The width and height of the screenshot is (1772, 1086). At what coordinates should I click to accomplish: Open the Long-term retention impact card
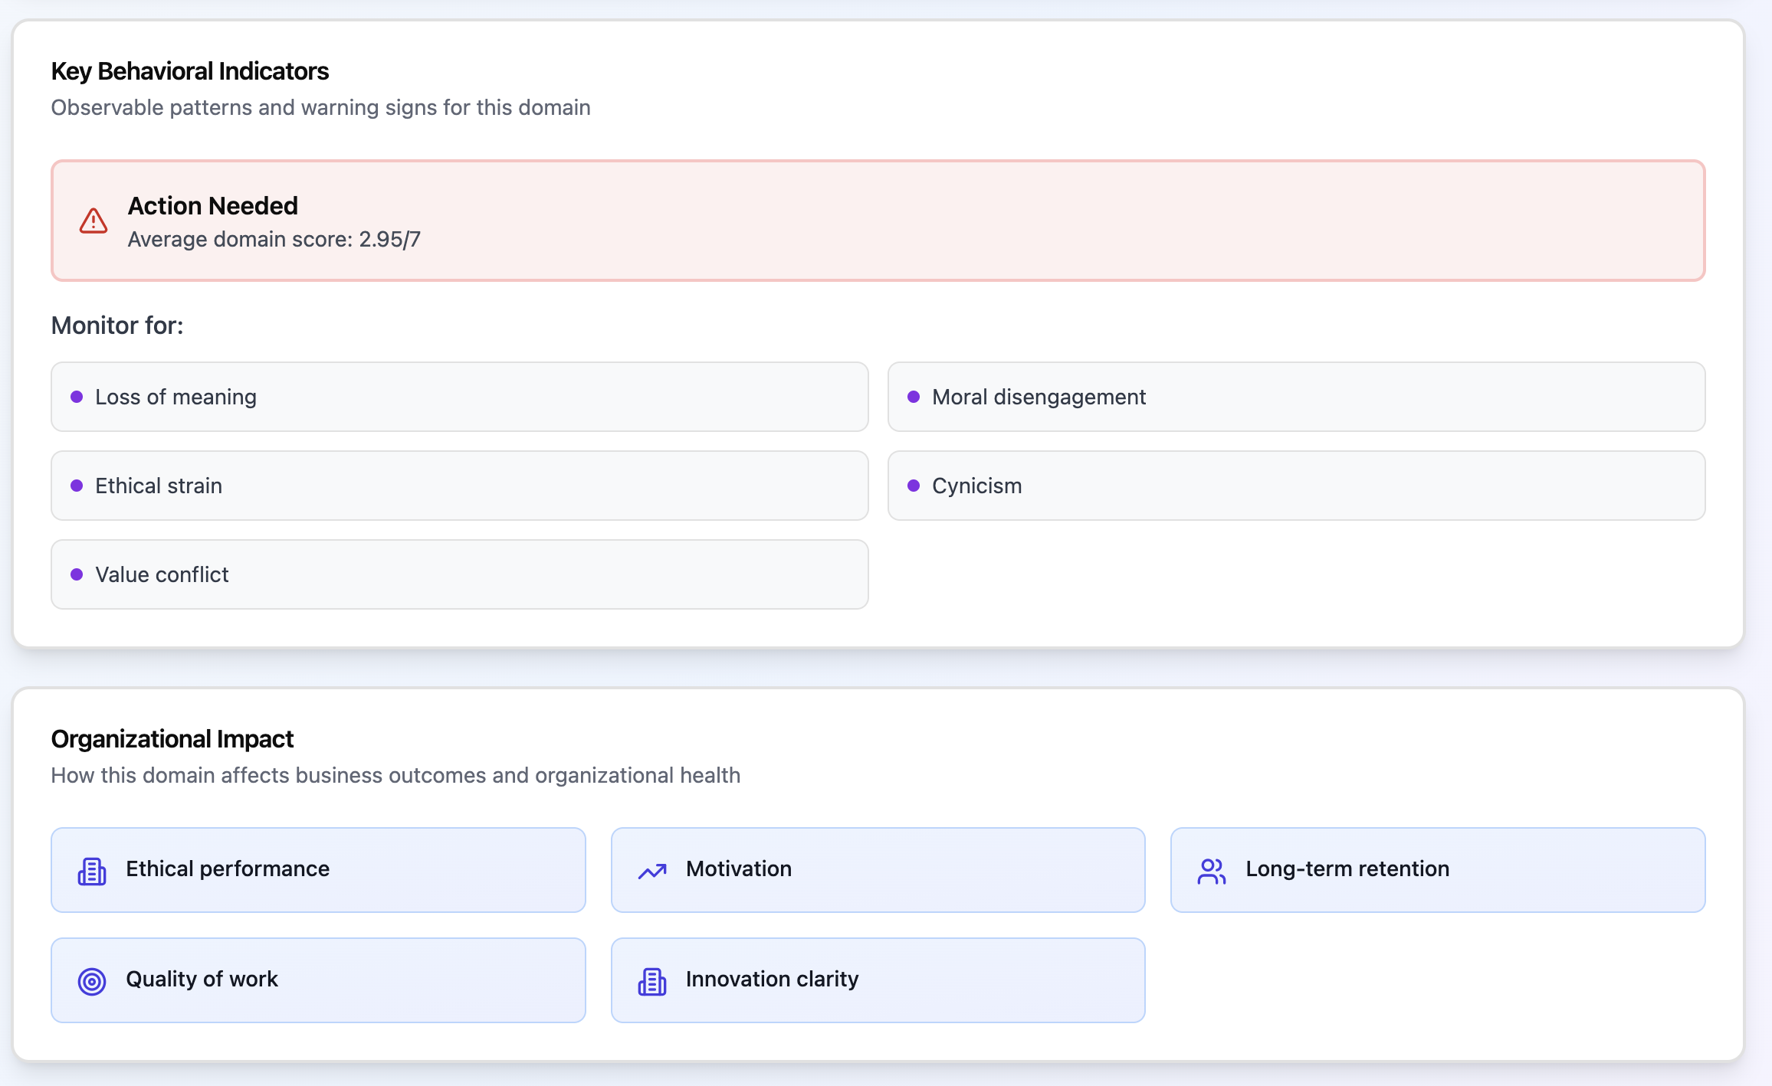coord(1437,869)
